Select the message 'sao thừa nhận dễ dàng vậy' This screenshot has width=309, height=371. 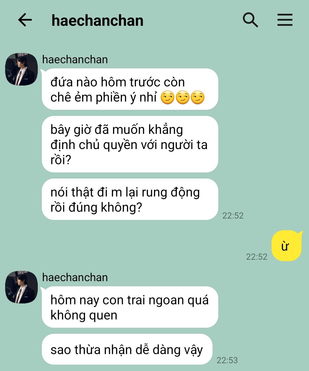tap(127, 349)
